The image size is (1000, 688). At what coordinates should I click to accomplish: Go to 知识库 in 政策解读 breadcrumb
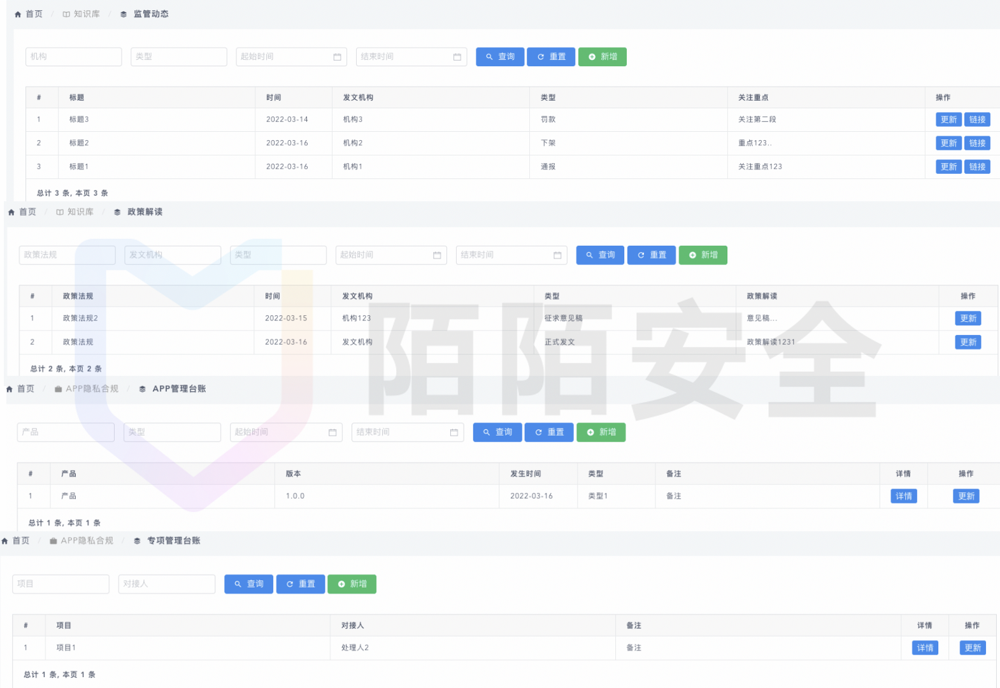[80, 212]
